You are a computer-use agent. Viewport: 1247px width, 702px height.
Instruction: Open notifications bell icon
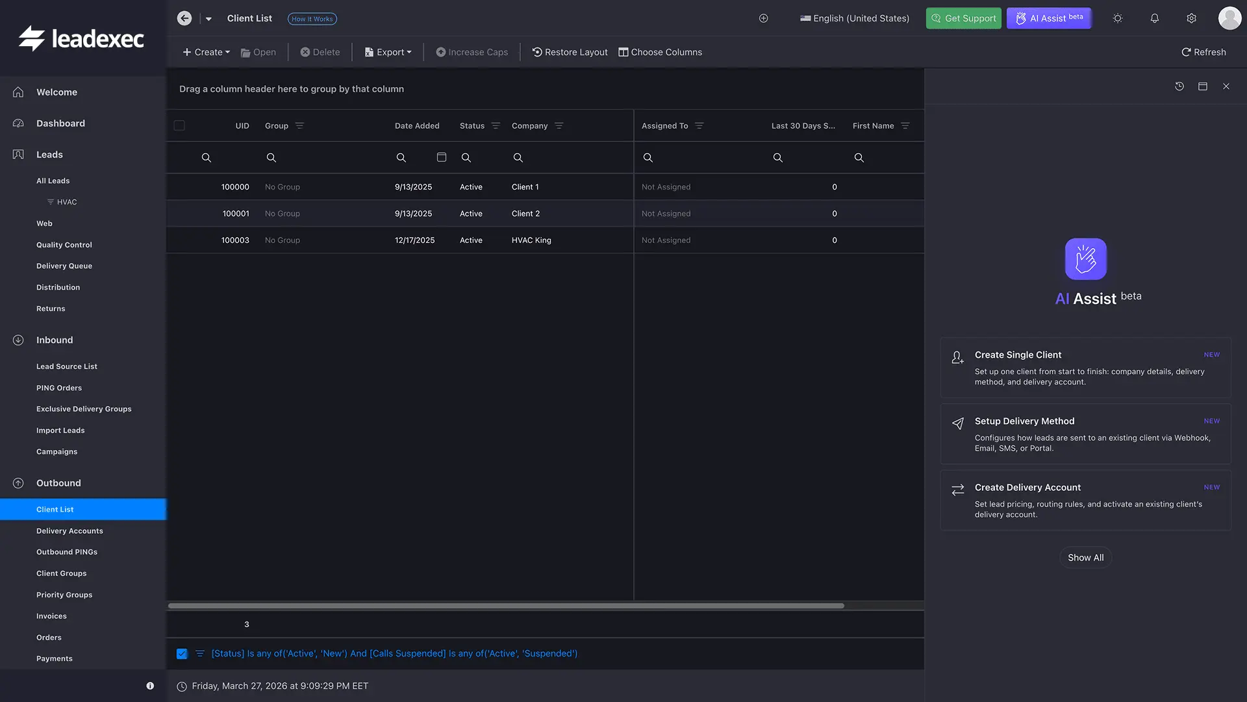[1155, 18]
